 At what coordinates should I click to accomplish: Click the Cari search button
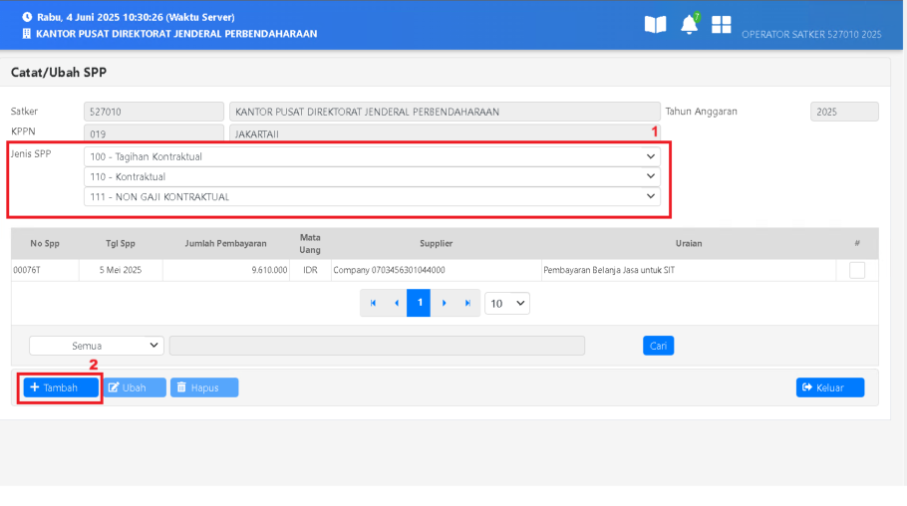coord(658,346)
